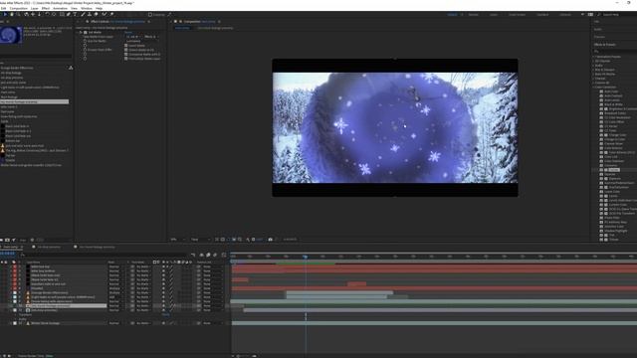The height and width of the screenshot is (358, 637).
Task: Click the viewer snapshot camera icon
Action: click(x=270, y=240)
